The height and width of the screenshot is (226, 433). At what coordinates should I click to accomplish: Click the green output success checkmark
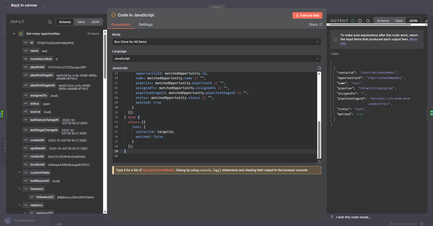tap(353, 21)
